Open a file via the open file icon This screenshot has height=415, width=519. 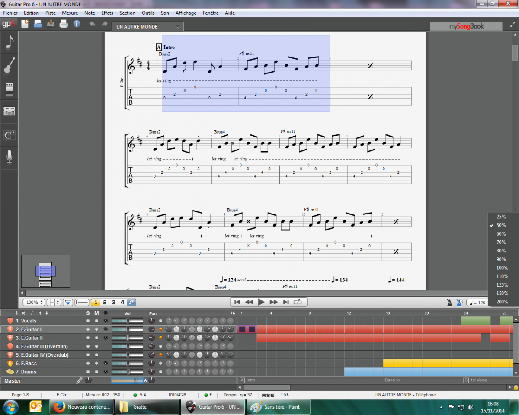[38, 24]
